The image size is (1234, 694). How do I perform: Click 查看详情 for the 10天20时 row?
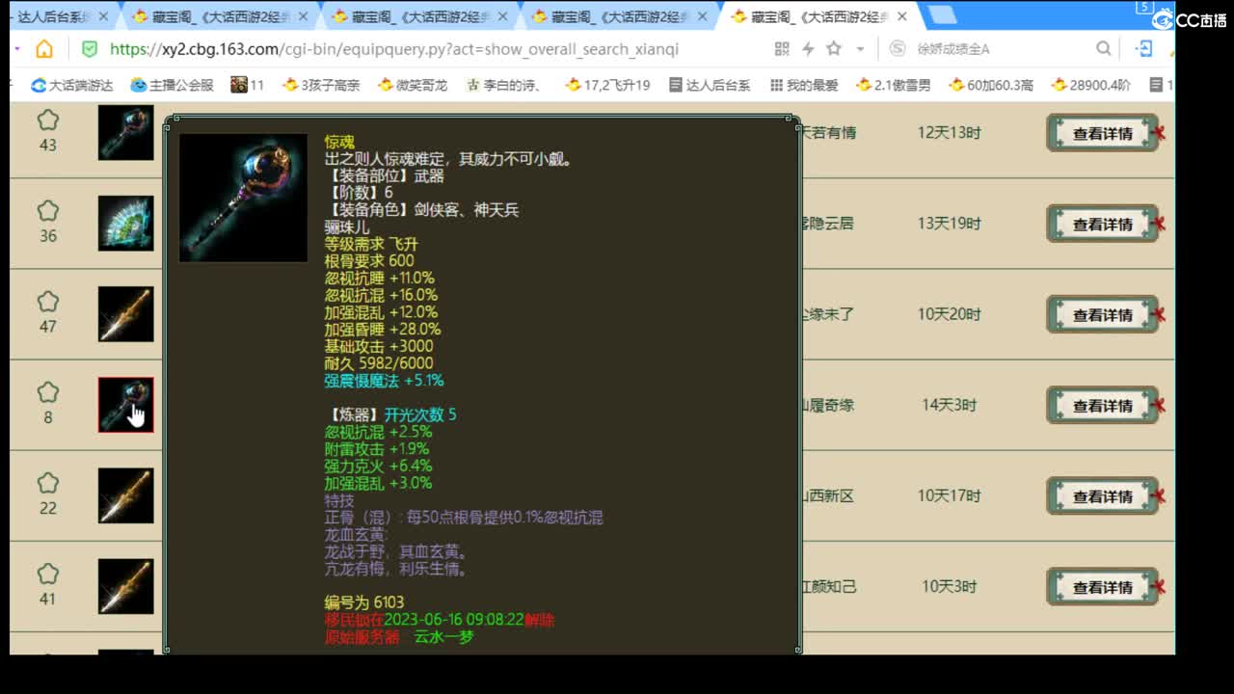[x=1103, y=314]
